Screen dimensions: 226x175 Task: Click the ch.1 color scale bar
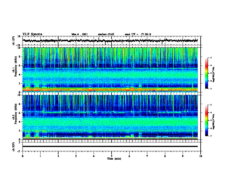click(x=207, y=73)
